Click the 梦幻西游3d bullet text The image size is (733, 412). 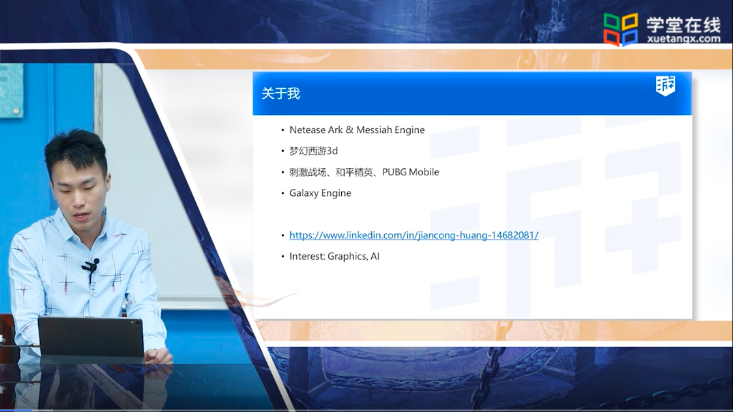(x=313, y=151)
